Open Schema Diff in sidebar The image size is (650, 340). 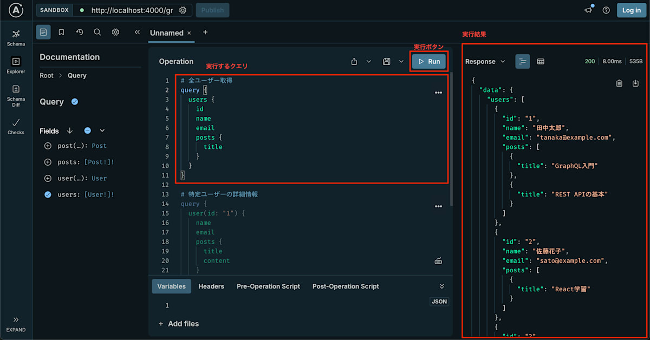(16, 96)
